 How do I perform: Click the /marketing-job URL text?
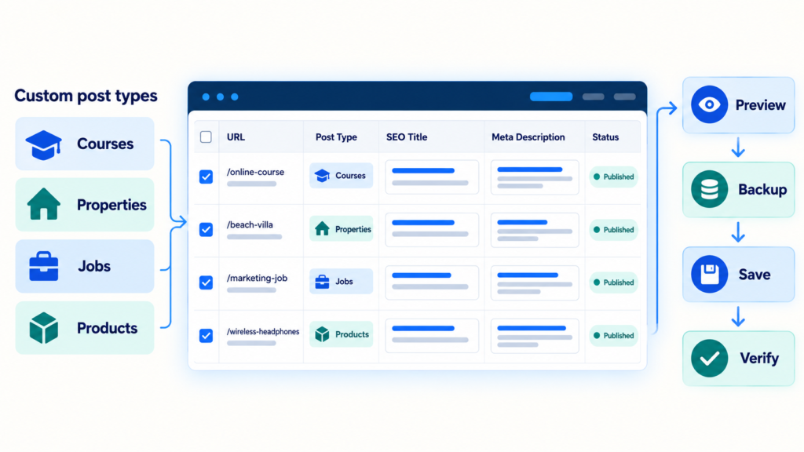257,279
